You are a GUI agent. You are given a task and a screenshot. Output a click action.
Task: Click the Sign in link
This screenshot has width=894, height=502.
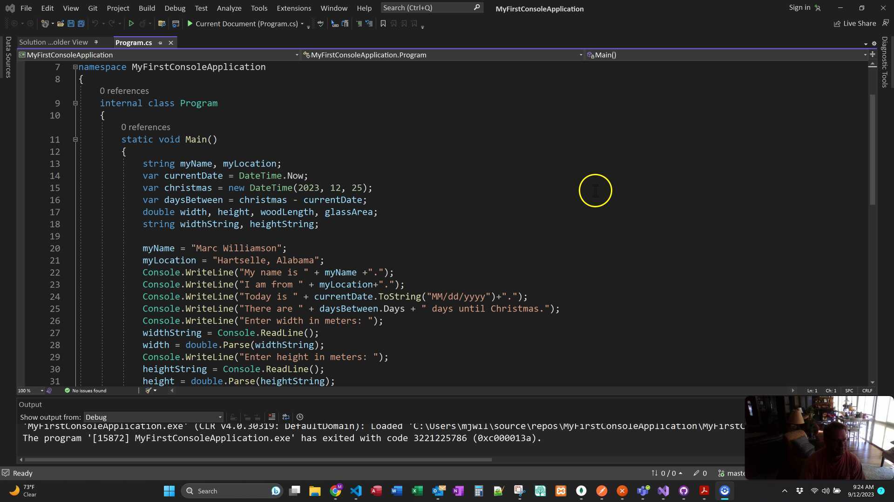[x=799, y=7]
